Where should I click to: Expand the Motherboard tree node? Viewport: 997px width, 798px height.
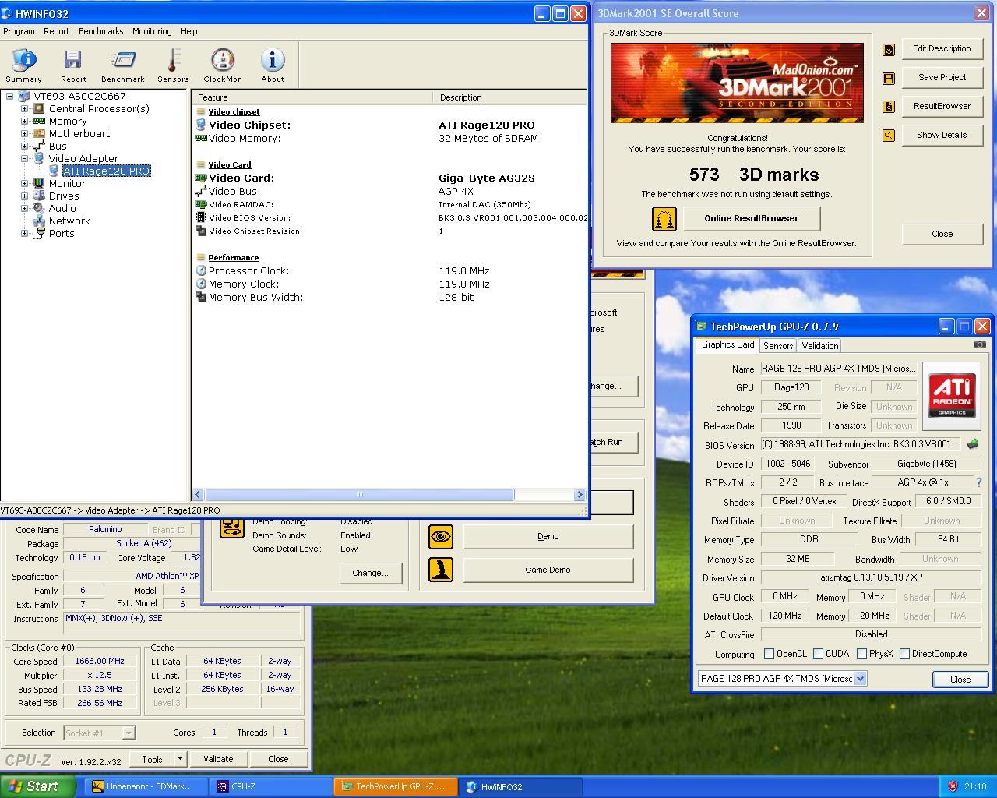pos(24,134)
